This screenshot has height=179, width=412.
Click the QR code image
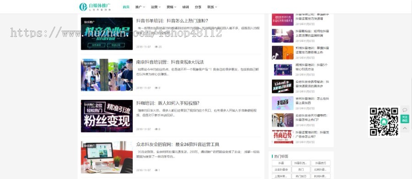384,121
